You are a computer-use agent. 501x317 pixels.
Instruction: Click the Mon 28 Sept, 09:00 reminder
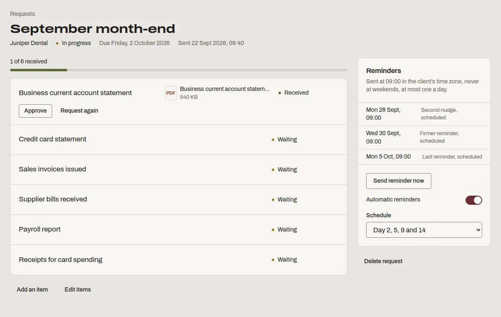coord(383,114)
